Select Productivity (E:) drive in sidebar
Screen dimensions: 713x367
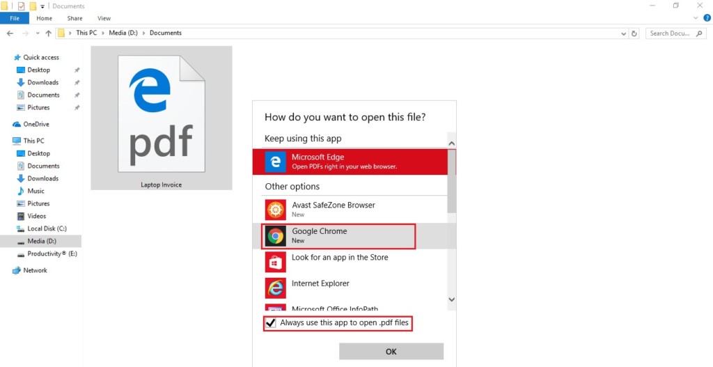[x=47, y=253]
